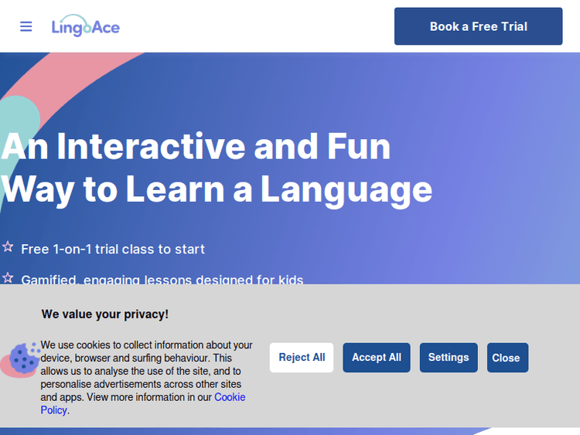Close the privacy banner
This screenshot has width=580, height=435.
(507, 358)
